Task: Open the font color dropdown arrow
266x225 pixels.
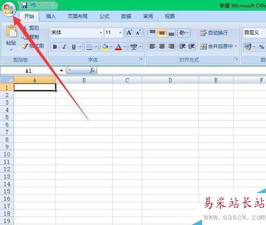Action: (x=124, y=47)
